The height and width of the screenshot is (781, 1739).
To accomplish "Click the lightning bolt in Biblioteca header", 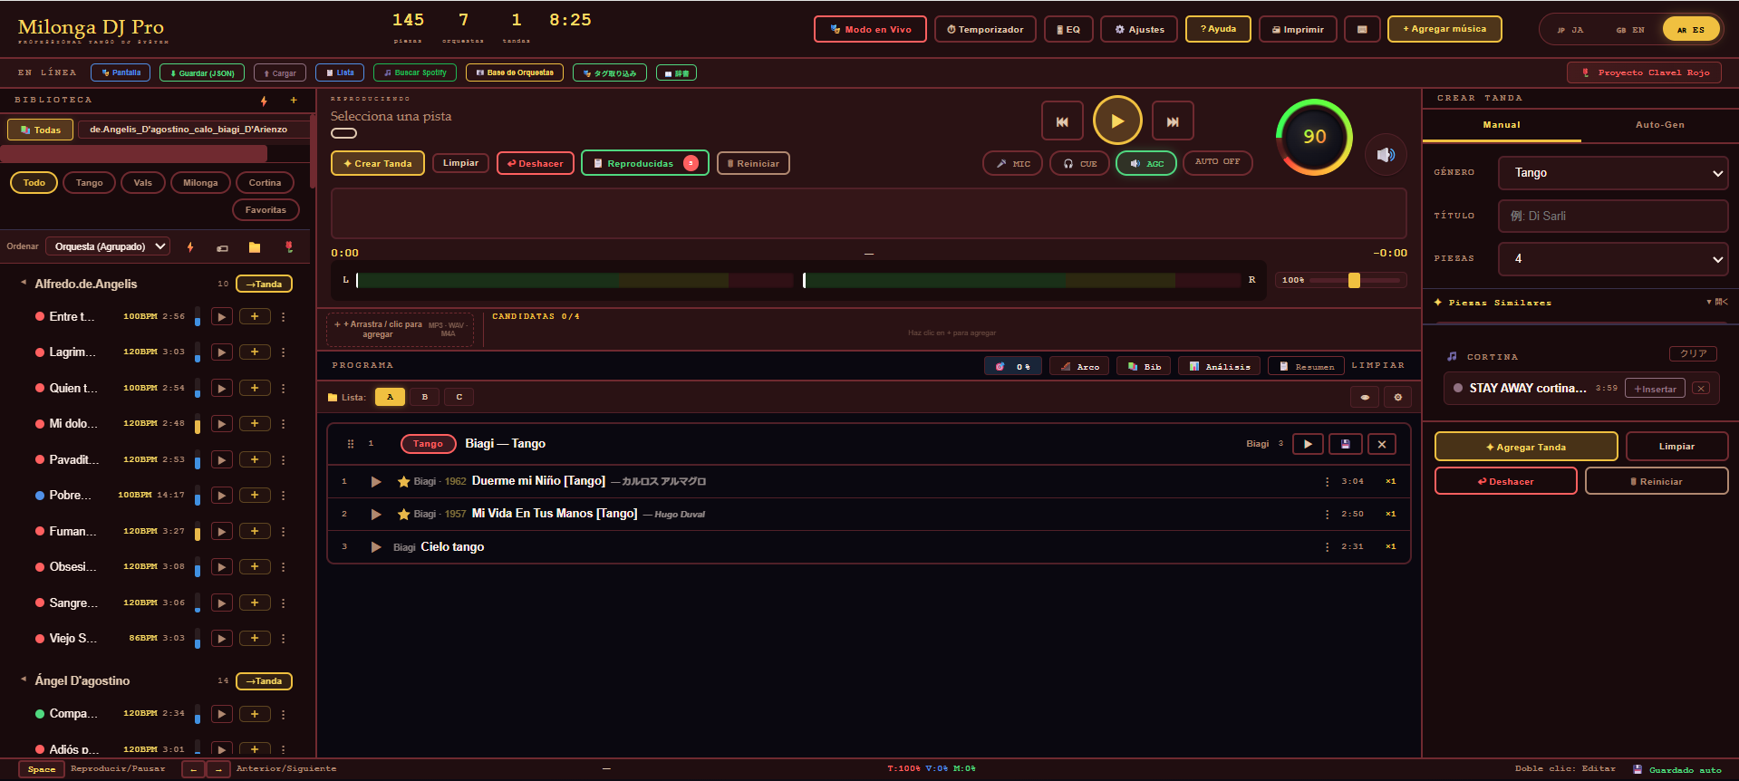I will click(x=264, y=101).
